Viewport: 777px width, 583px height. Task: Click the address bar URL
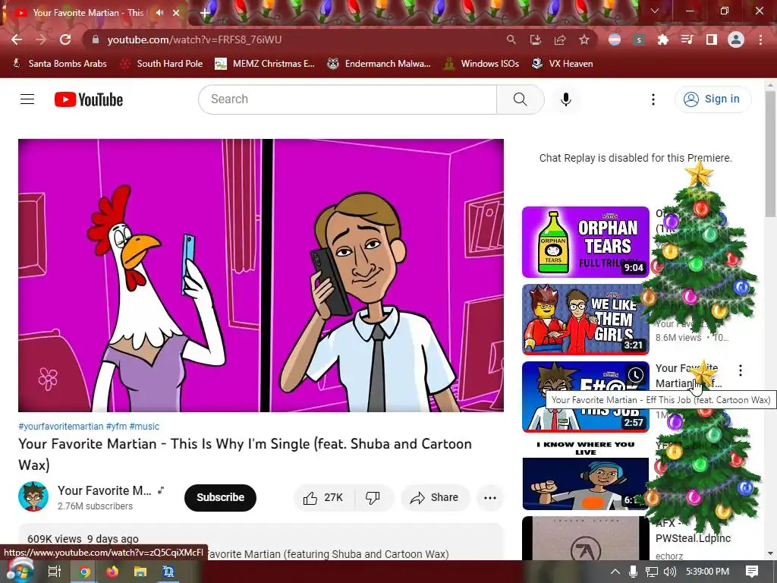pos(194,39)
